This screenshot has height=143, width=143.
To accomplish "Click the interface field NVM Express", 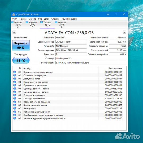I will tap(71, 46).
